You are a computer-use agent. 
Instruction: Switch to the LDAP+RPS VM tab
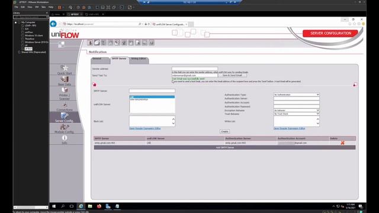click(94, 14)
